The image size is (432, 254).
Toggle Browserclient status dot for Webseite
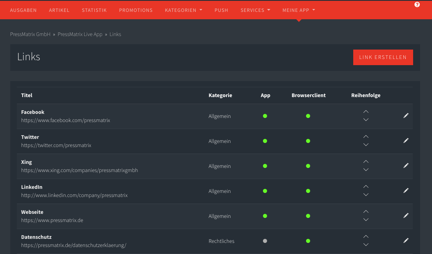tap(308, 216)
